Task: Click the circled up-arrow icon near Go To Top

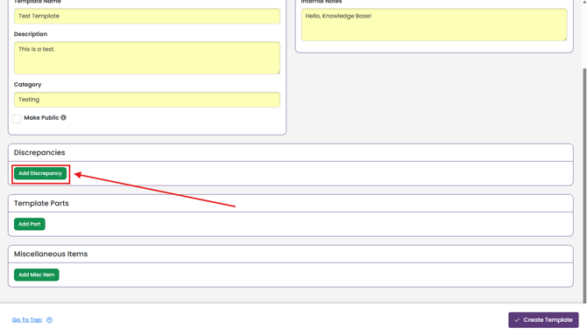Action: pos(49,320)
